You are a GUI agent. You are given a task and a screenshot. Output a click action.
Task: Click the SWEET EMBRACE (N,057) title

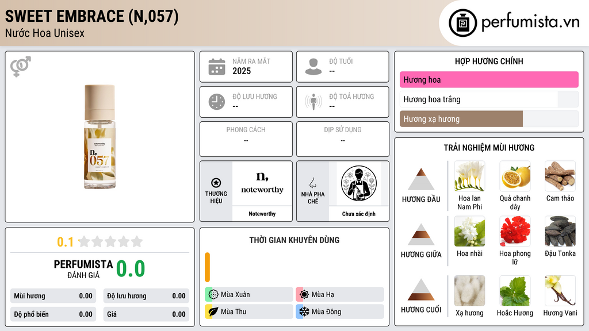point(91,17)
